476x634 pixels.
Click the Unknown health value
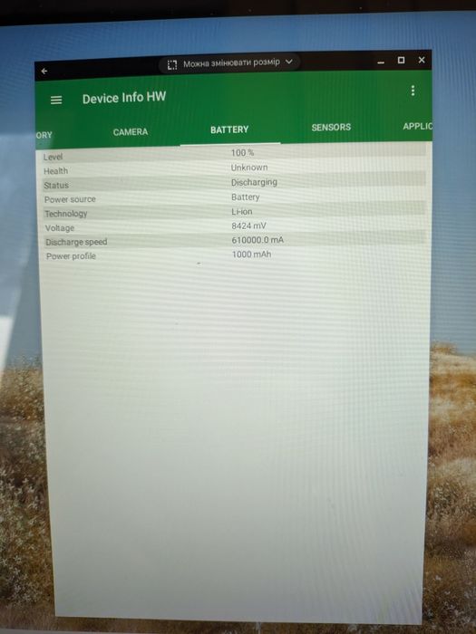pyautogui.click(x=249, y=167)
